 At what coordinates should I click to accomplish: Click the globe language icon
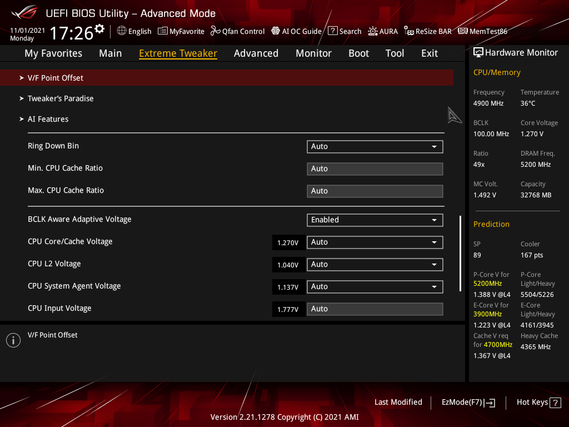[x=122, y=31]
